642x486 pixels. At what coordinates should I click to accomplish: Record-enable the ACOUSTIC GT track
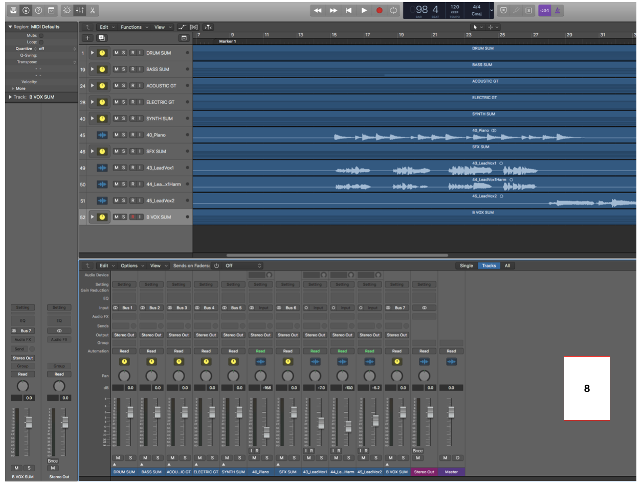click(x=132, y=85)
